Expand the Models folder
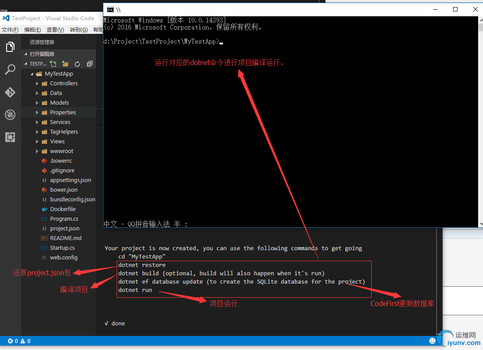 point(37,103)
